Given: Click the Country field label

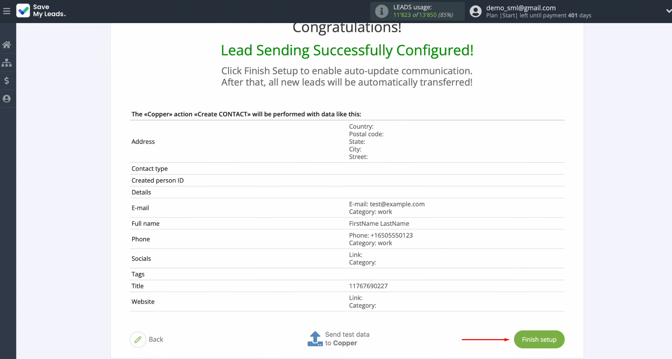Looking at the screenshot, I should [x=361, y=126].
